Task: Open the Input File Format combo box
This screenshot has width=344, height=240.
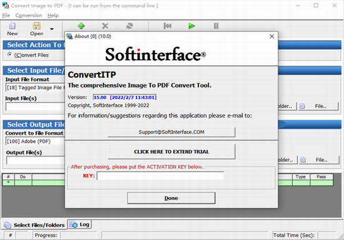Action: 35,88
